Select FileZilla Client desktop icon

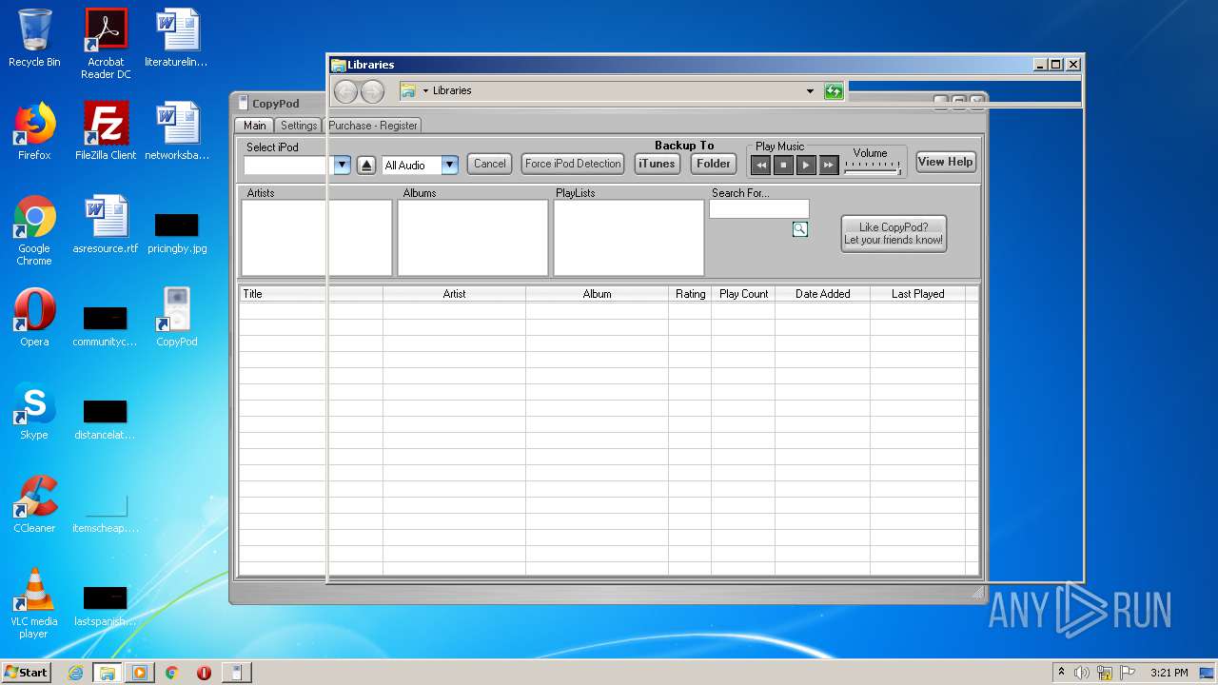point(106,131)
